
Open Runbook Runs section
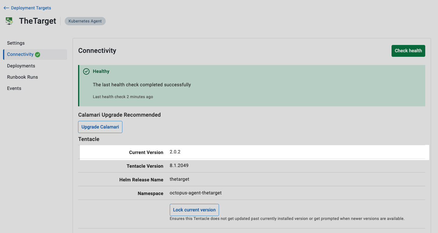pyautogui.click(x=22, y=77)
